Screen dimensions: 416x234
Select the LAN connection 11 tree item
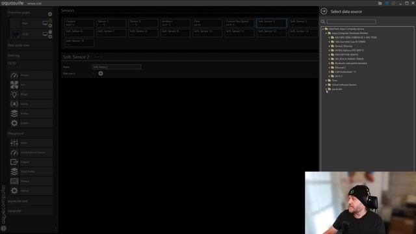[345, 72]
